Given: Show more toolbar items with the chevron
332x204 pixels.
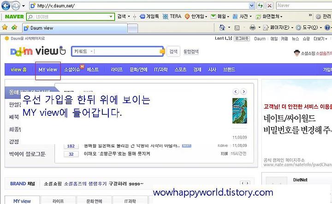Looking at the screenshot, I should (310, 15).
